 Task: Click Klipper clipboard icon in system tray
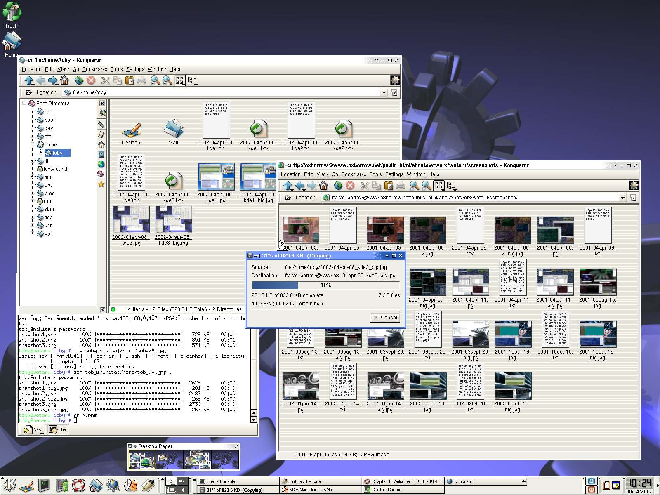(607, 486)
